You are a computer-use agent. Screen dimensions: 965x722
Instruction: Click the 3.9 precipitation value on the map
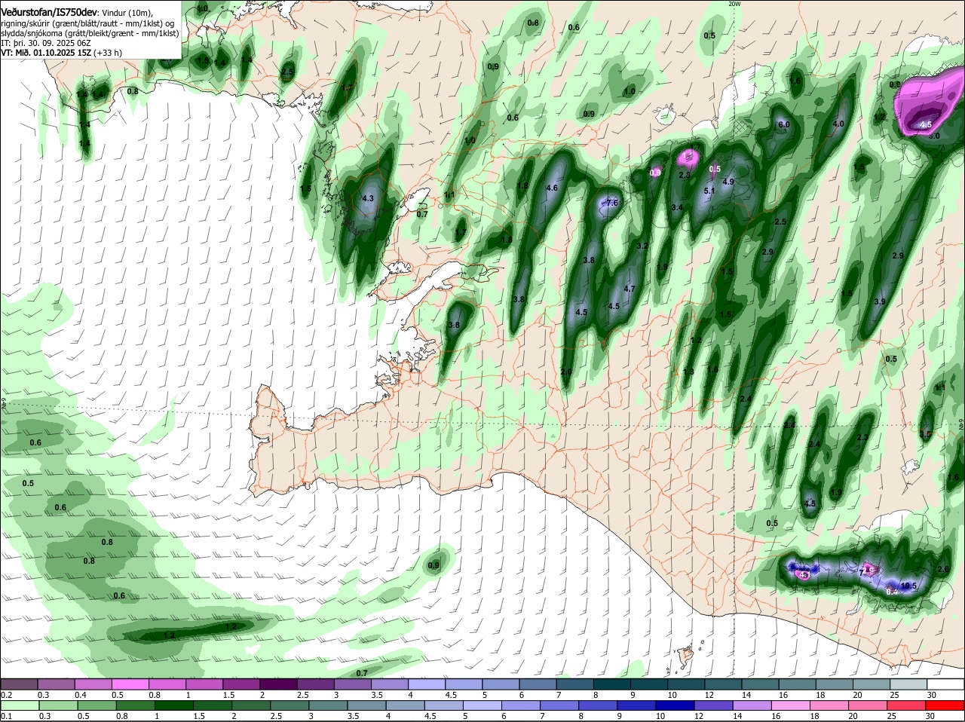[x=880, y=301]
